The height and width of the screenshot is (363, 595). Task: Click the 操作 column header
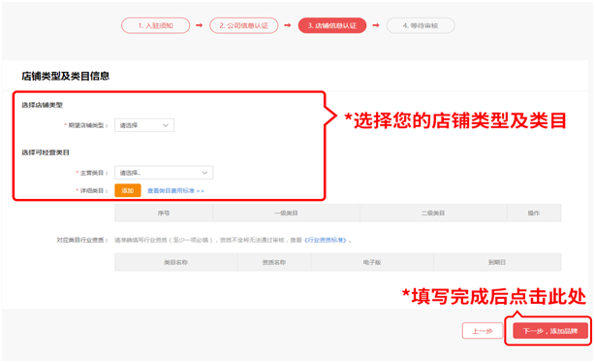pyautogui.click(x=534, y=214)
